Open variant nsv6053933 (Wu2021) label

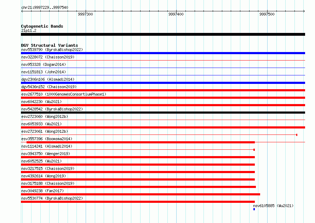(41, 124)
